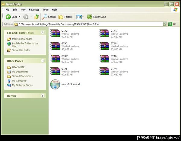Screen dimensions: 181x141
Task: Maximize the New Folder window
Action: pos(172,4)
